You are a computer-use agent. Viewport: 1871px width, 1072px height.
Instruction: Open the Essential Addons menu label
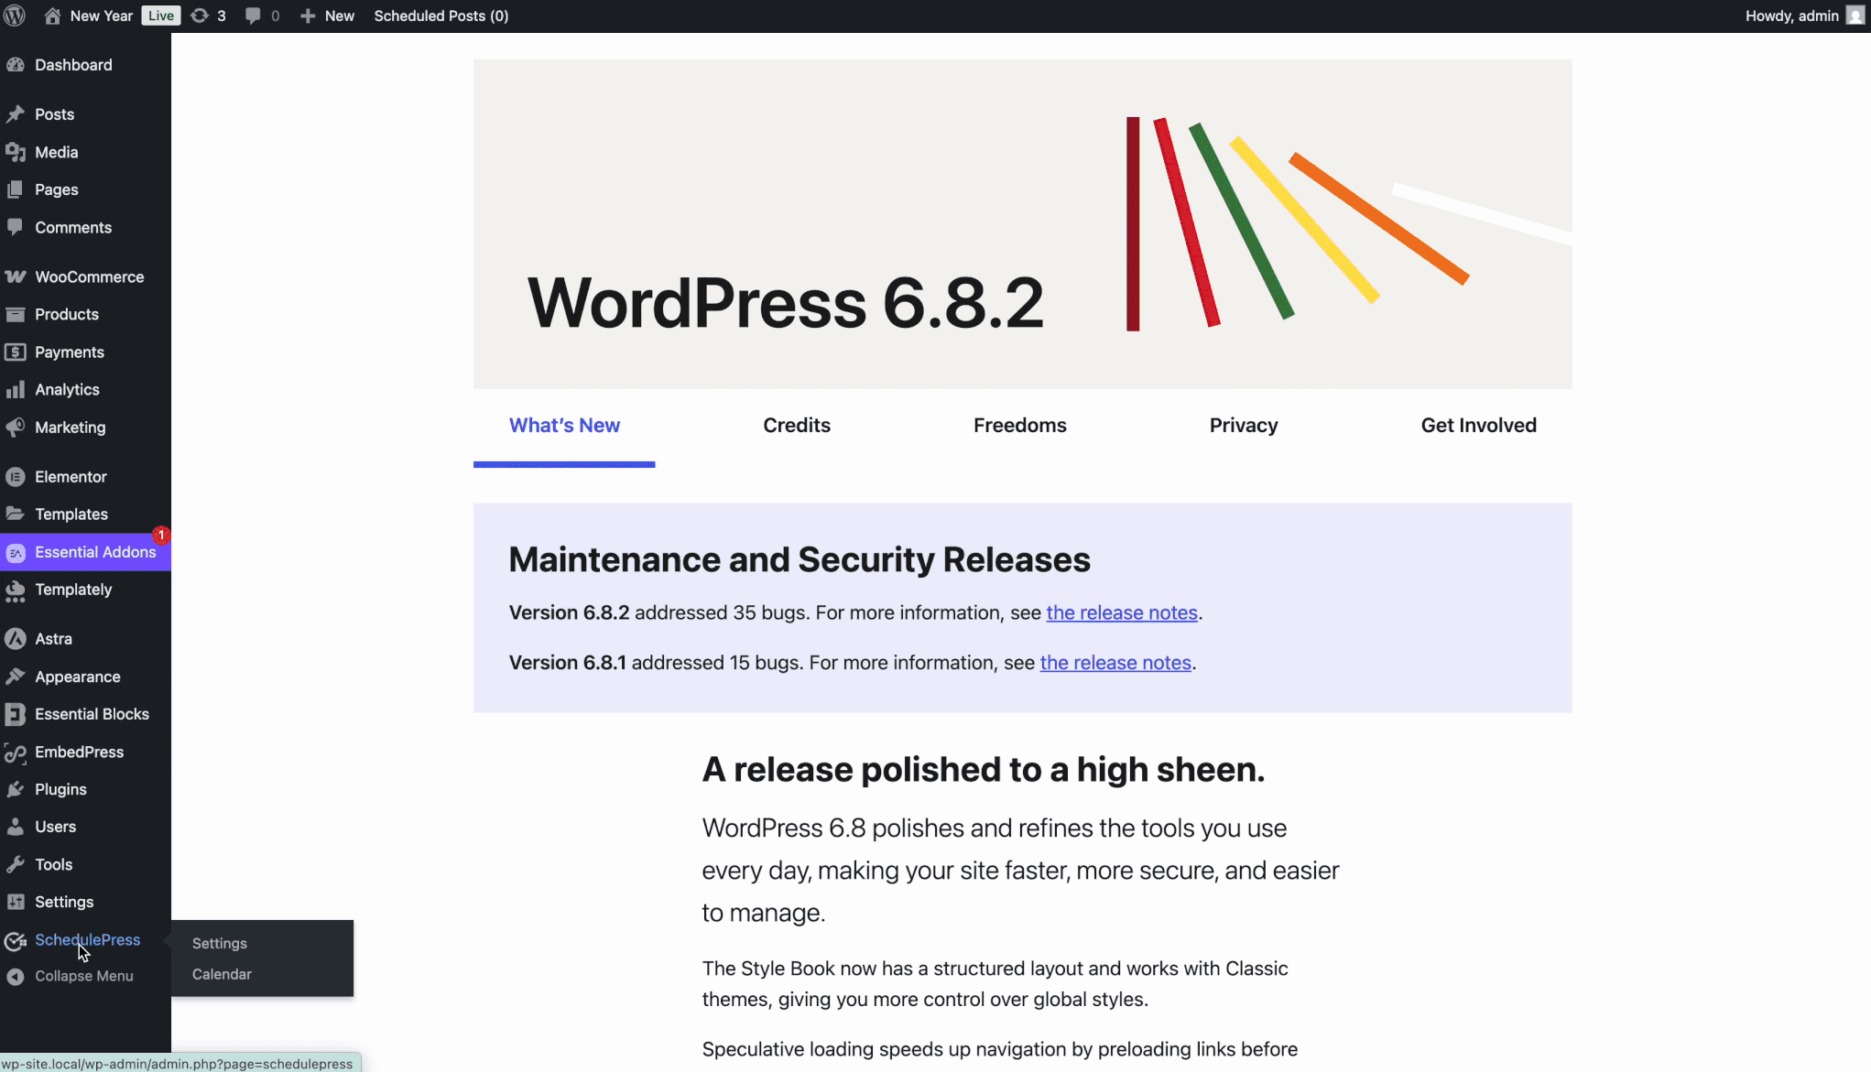[x=95, y=552]
